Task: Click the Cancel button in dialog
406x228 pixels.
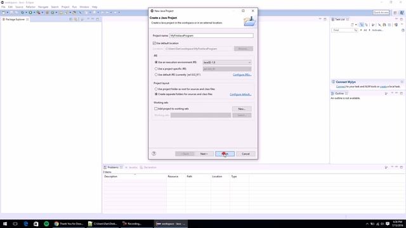Action: (x=246, y=154)
